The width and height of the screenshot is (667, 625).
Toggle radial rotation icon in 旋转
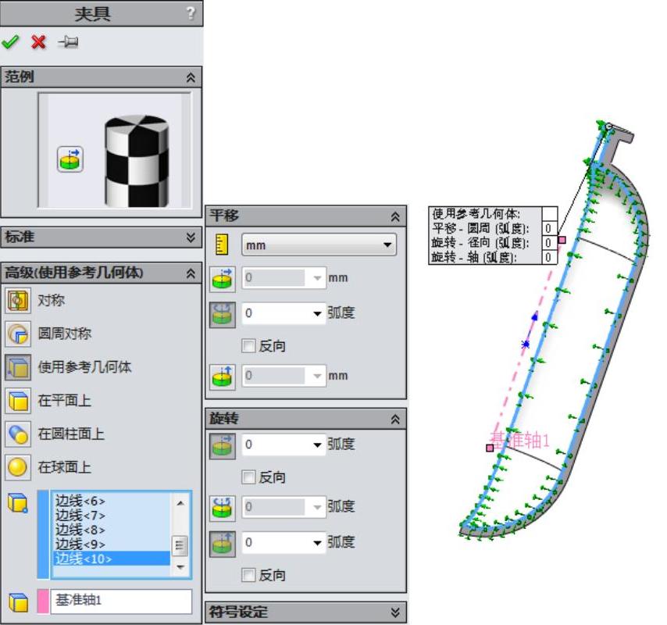coord(222,446)
